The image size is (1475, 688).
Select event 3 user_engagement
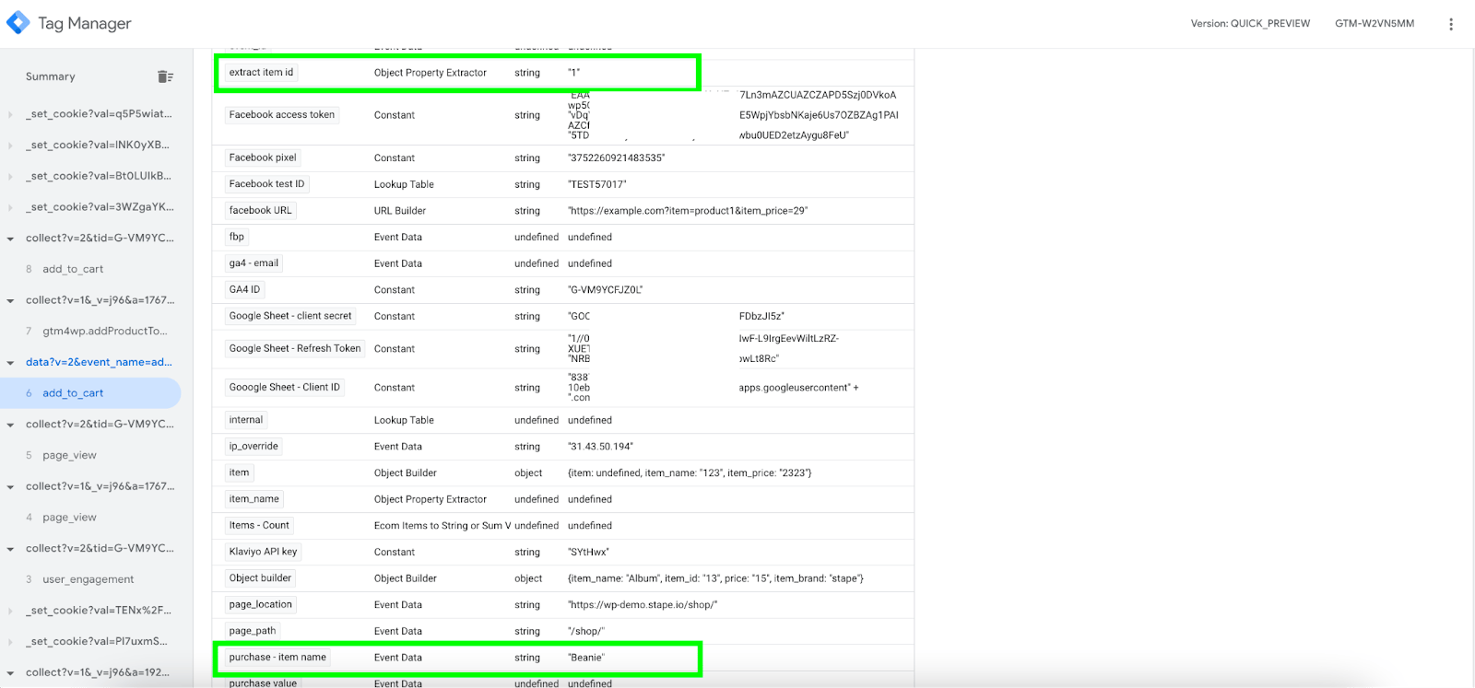click(x=88, y=579)
